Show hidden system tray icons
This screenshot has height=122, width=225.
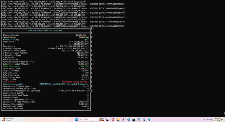click(x=204, y=120)
